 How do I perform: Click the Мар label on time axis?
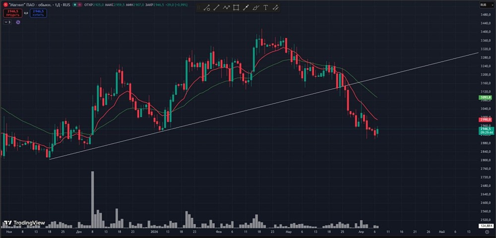pyautogui.click(x=288, y=232)
